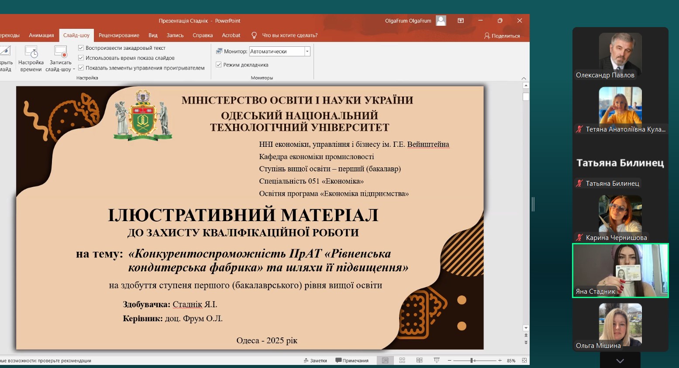Click the Керівник: доц. Фрум О.Л. line
This screenshot has height=368, width=679.
[x=173, y=319]
